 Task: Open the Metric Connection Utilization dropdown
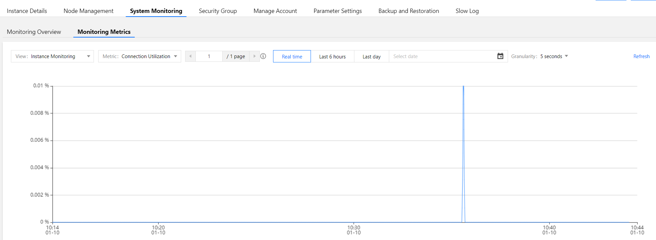[140, 56]
